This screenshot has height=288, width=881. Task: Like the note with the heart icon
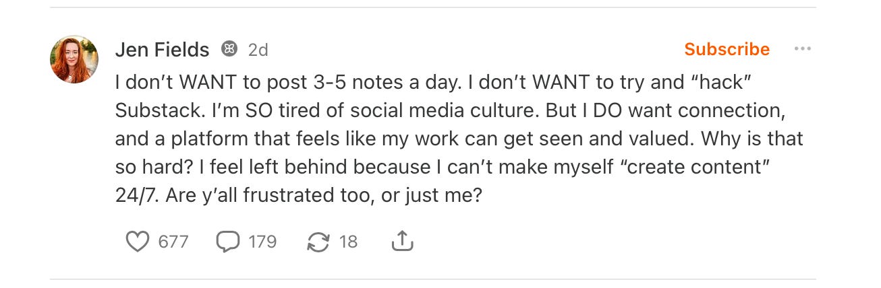[138, 242]
